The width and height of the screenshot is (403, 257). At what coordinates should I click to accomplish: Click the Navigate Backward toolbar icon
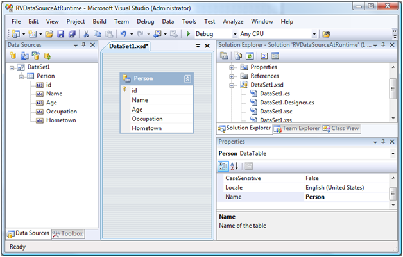pos(157,34)
